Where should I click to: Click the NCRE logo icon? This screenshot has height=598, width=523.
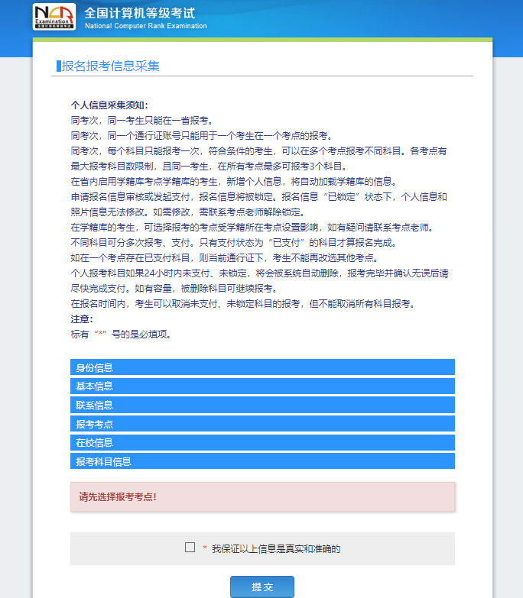pos(54,18)
